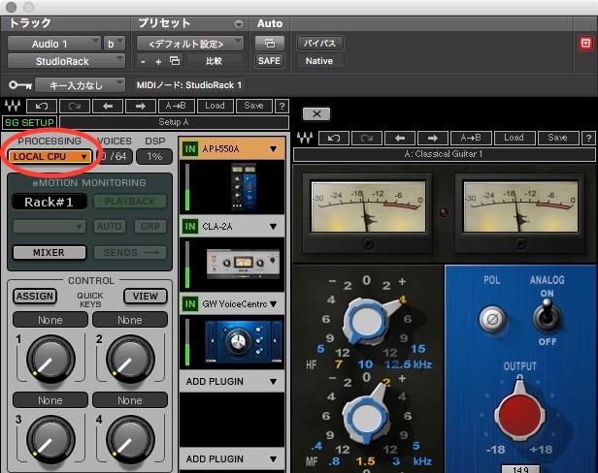
Task: Click the StudioRack redo arrow icon
Action: (x=75, y=106)
